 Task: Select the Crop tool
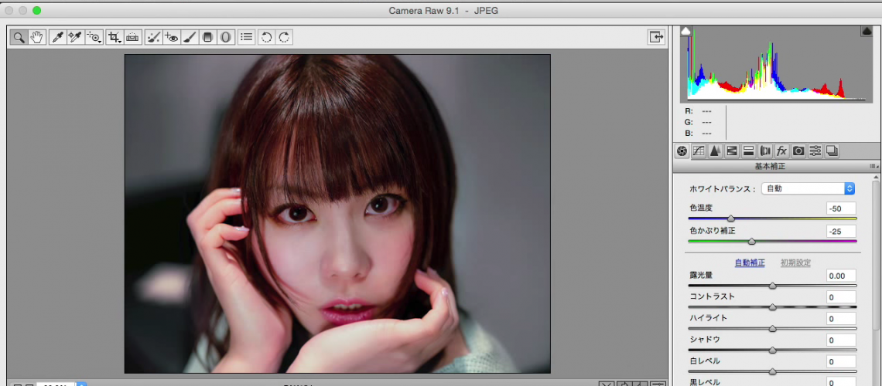(115, 37)
